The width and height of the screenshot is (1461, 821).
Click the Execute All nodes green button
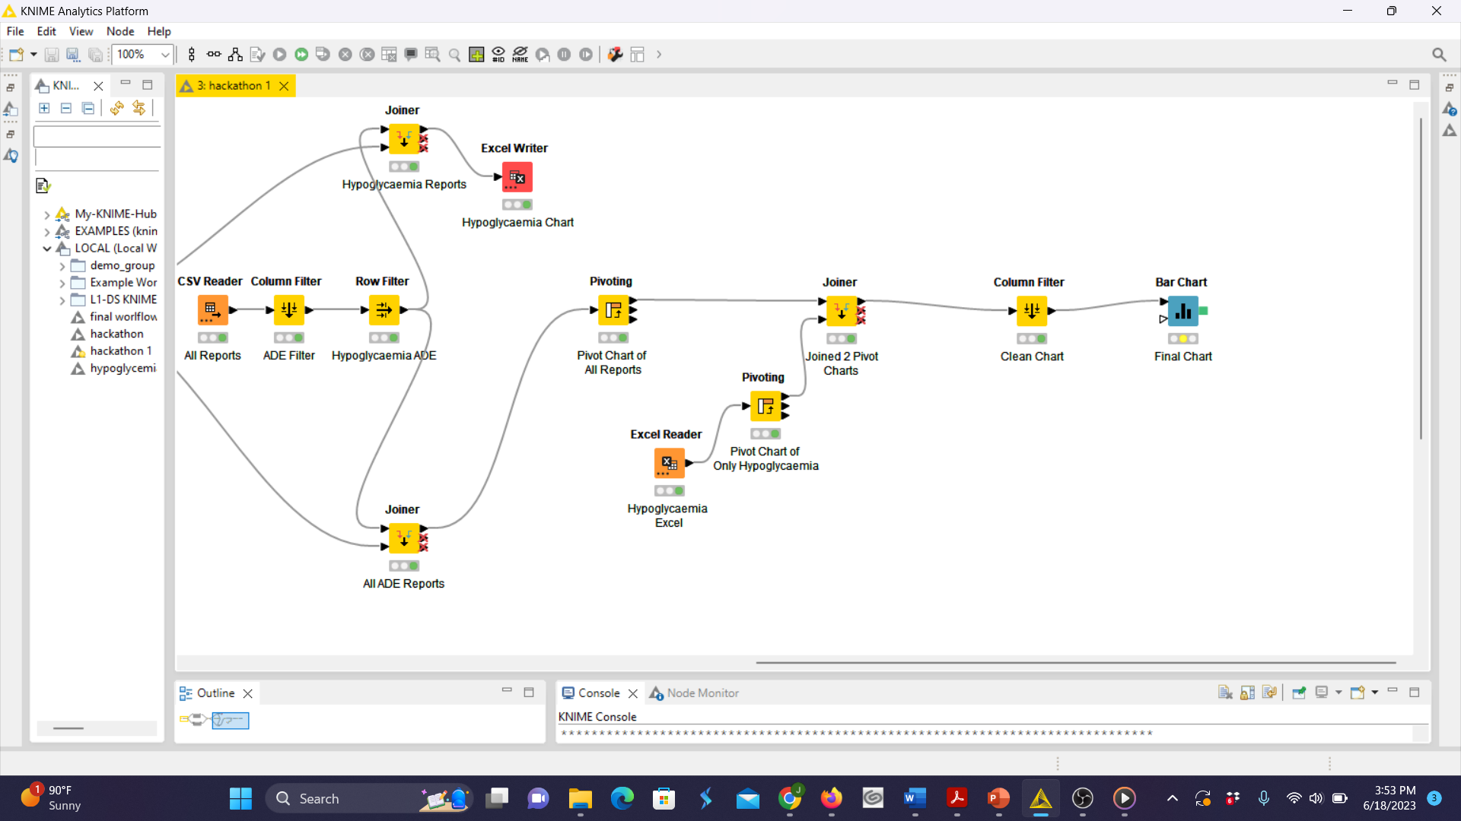tap(301, 55)
